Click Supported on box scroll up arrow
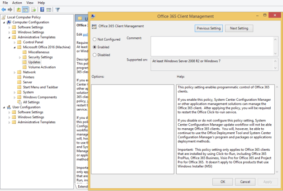This screenshot has height=191, width=283. click(275, 61)
